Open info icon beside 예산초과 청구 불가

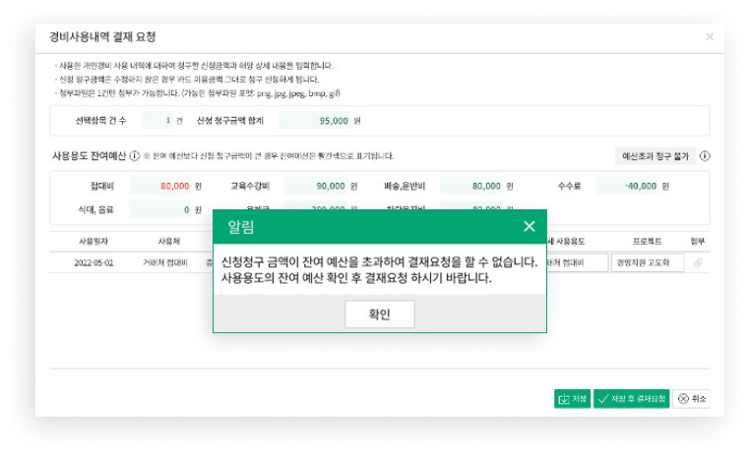(705, 155)
